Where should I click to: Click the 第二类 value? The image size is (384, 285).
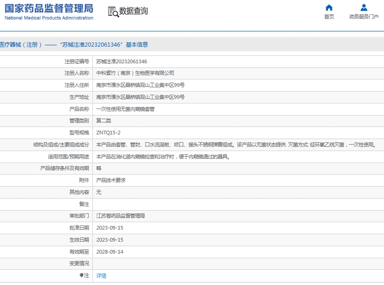coord(104,121)
